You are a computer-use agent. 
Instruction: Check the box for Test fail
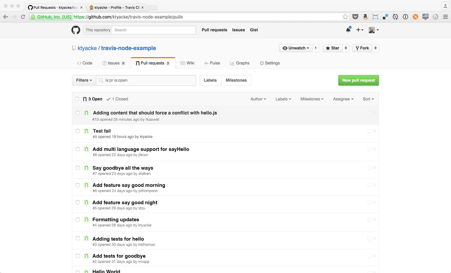[x=78, y=131]
